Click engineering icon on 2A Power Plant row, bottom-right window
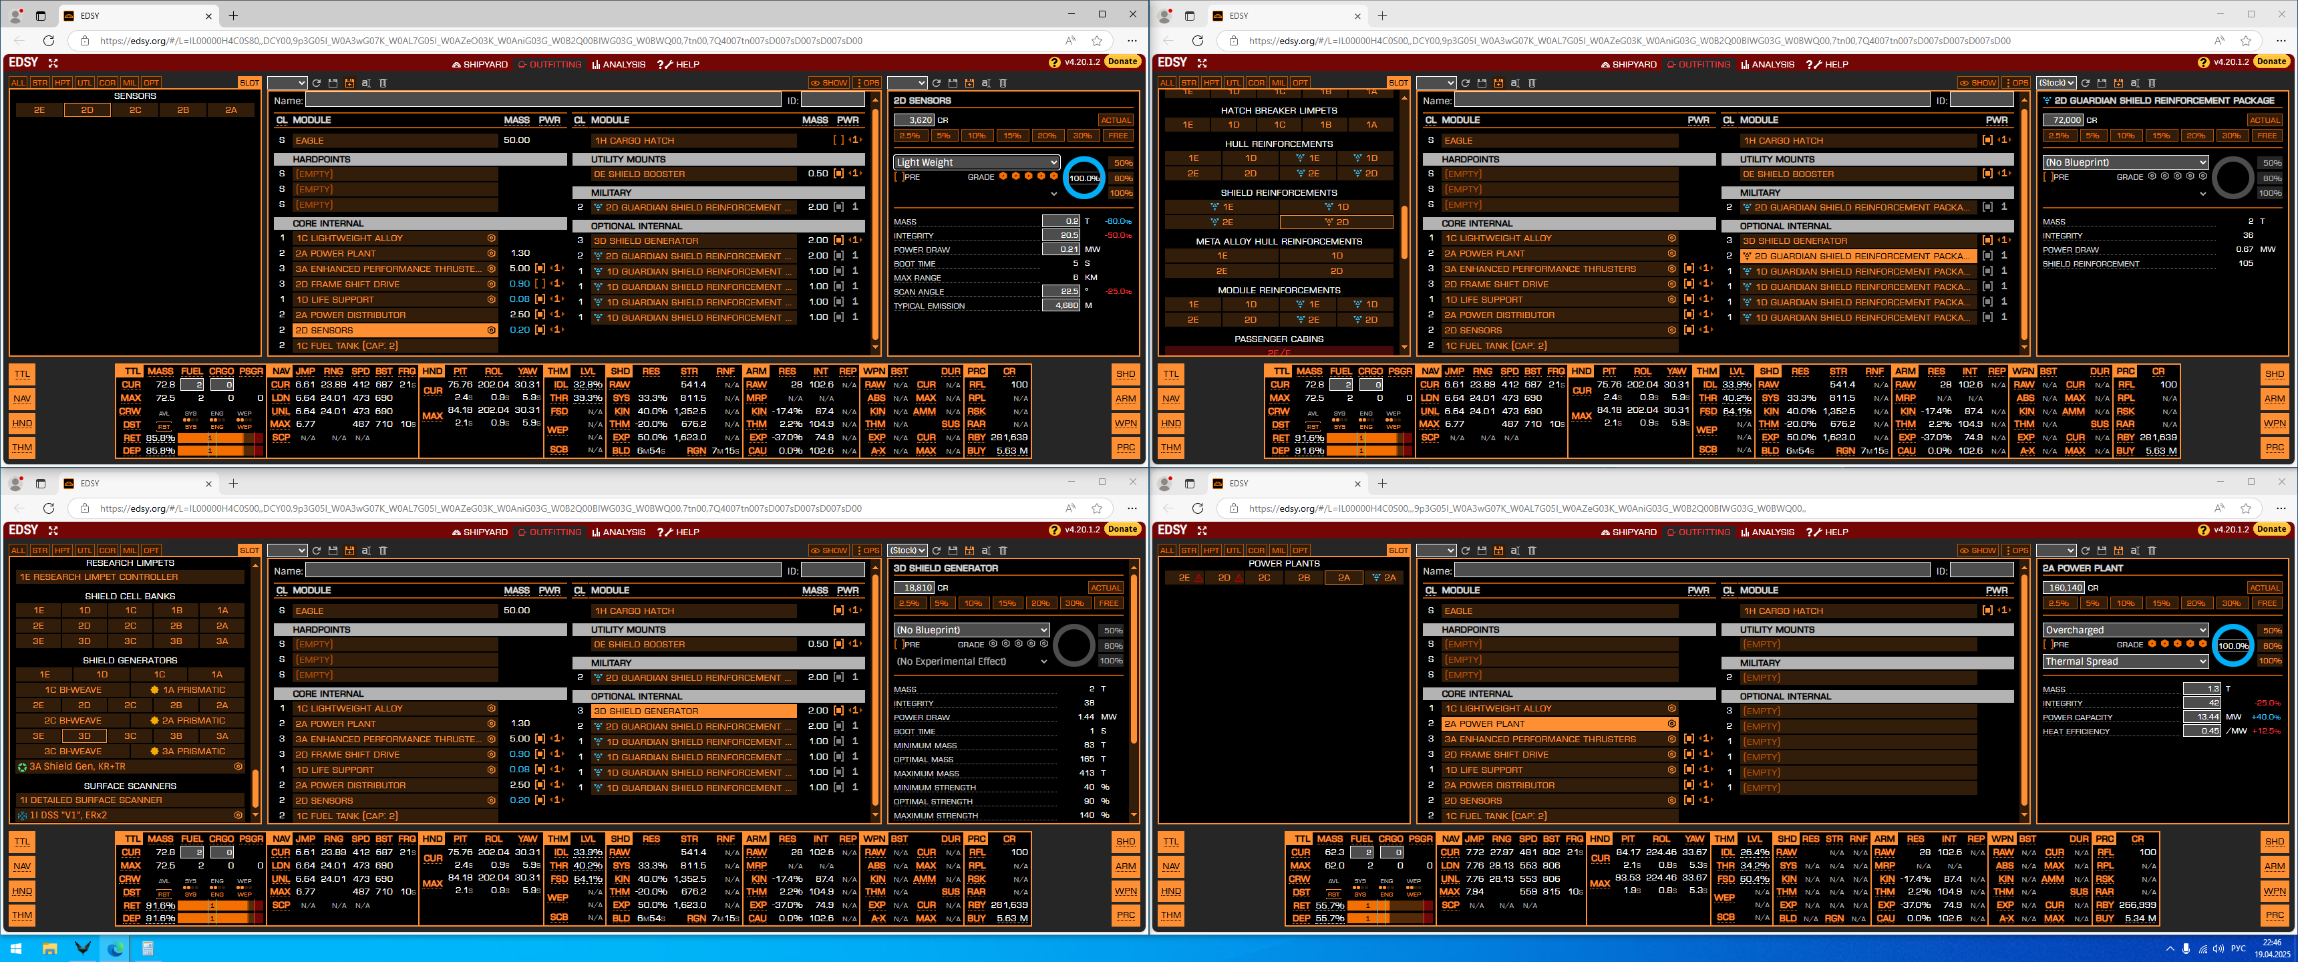The height and width of the screenshot is (962, 2298). [1672, 724]
